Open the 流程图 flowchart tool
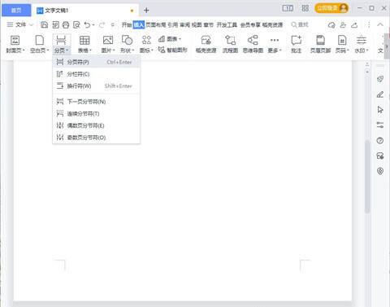Viewport: 390px width, 307px height. click(230, 44)
